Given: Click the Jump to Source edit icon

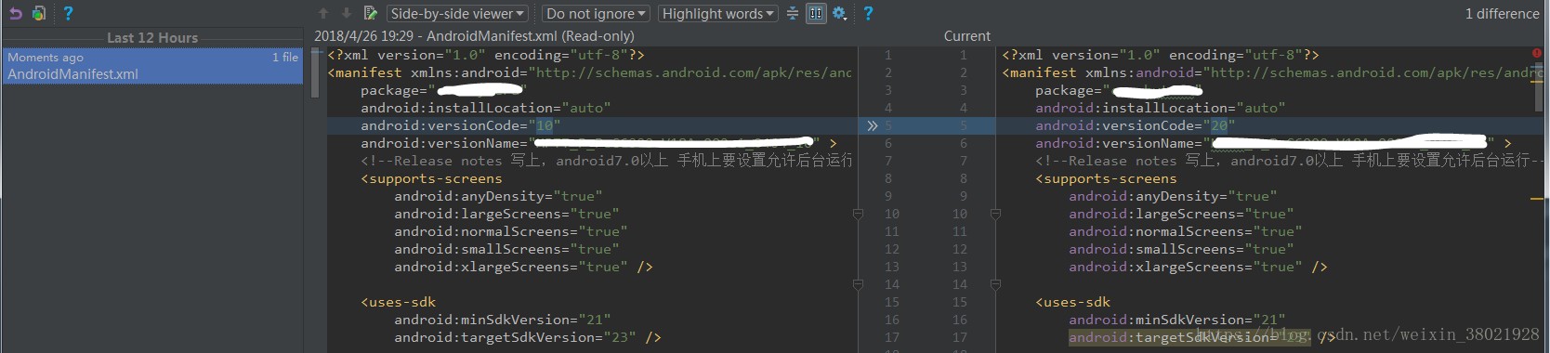Looking at the screenshot, I should click(370, 13).
